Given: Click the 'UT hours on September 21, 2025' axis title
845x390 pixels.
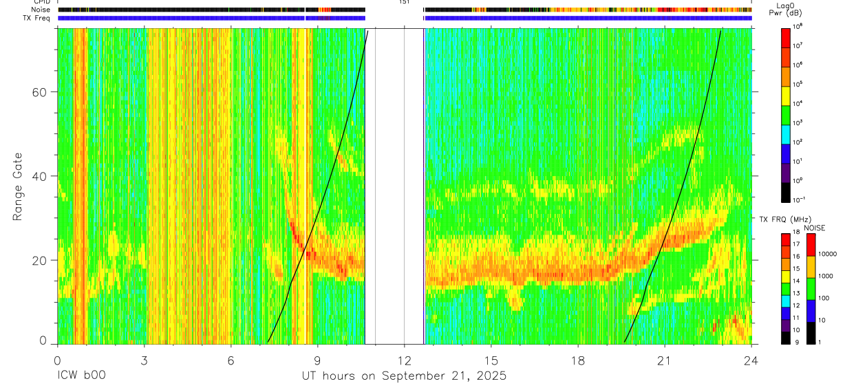Looking at the screenshot, I should [x=404, y=376].
